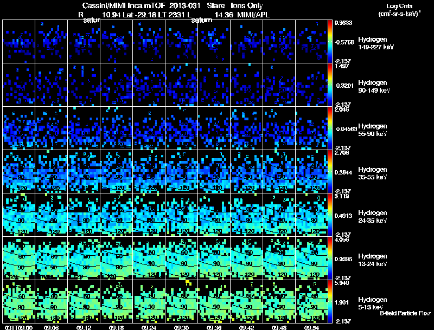Screen dimensions: 434x330
Task: Click the 'Hydrogen 149-227 keV' row label
Action: coord(376,43)
